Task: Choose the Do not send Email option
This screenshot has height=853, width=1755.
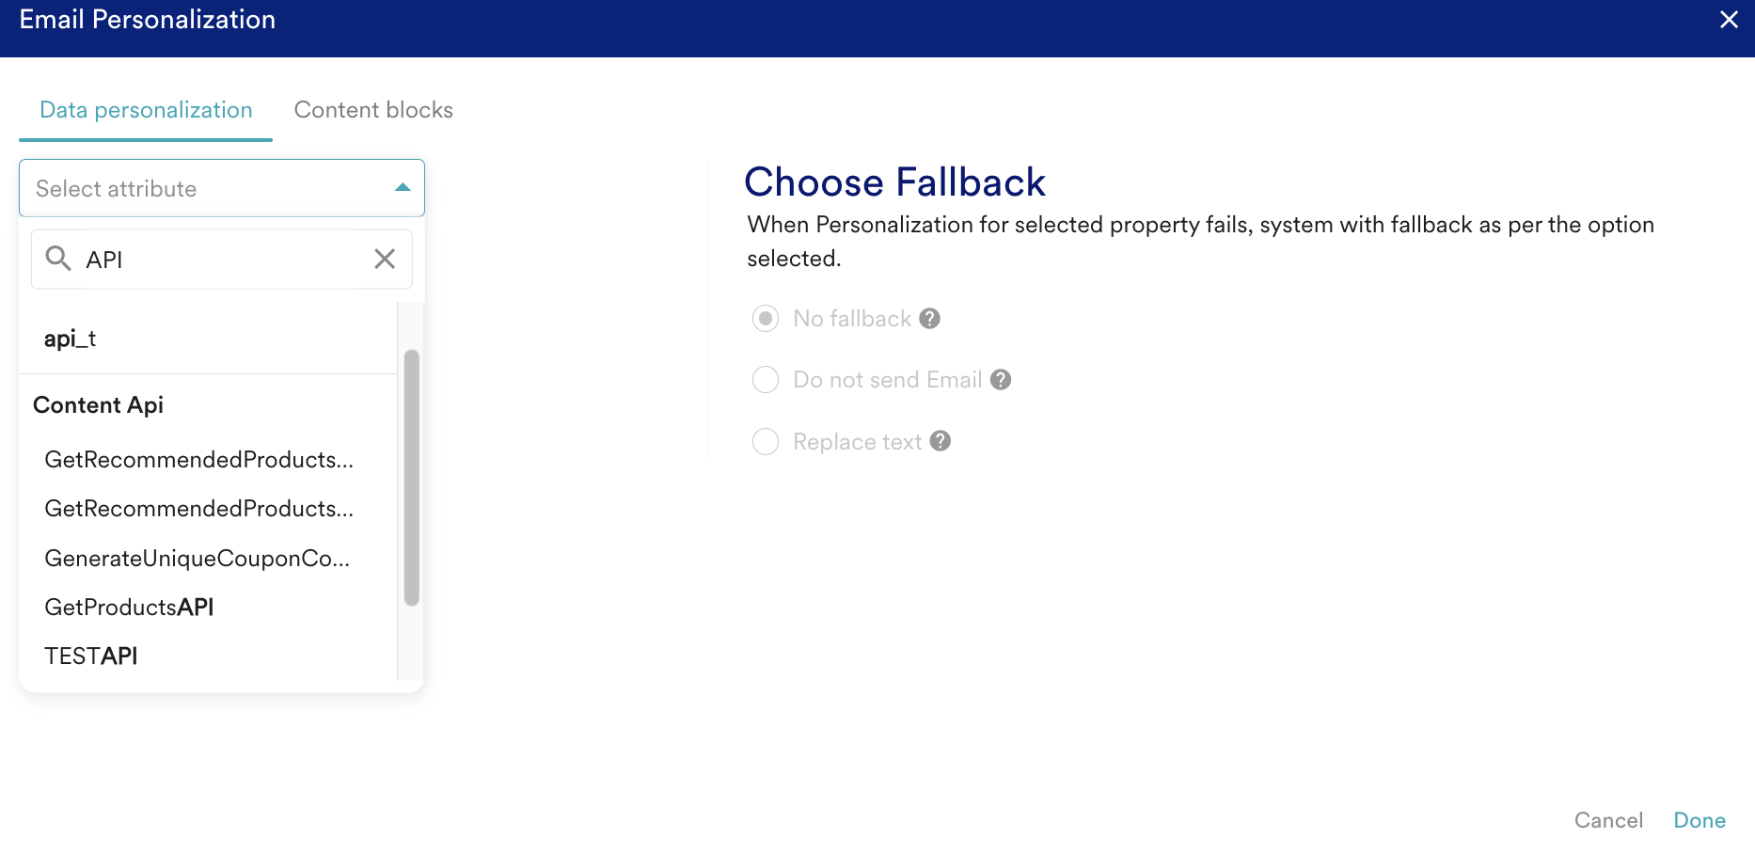Action: (x=766, y=380)
